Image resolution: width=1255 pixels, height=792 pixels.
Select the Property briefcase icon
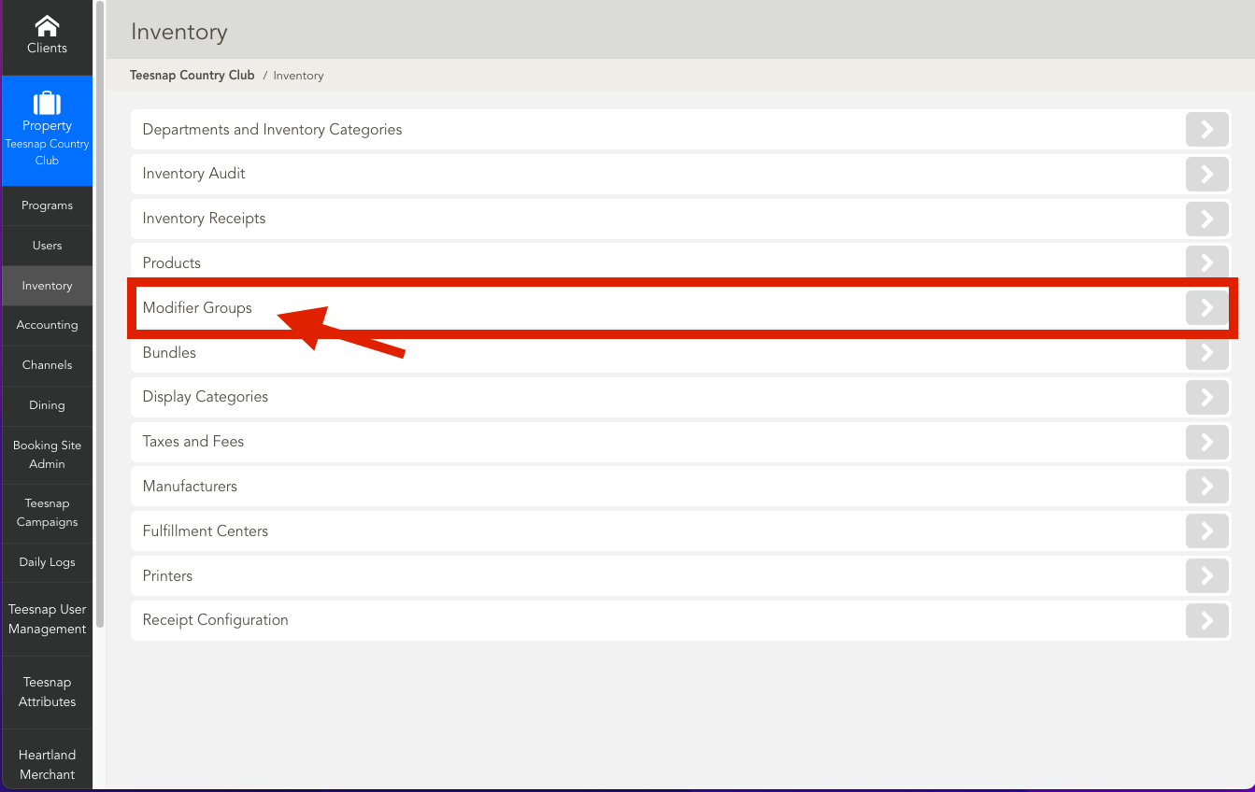[x=47, y=102]
